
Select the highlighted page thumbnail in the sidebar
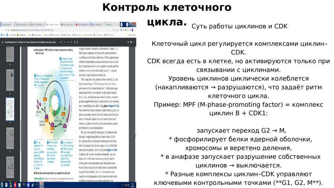click(10, 109)
